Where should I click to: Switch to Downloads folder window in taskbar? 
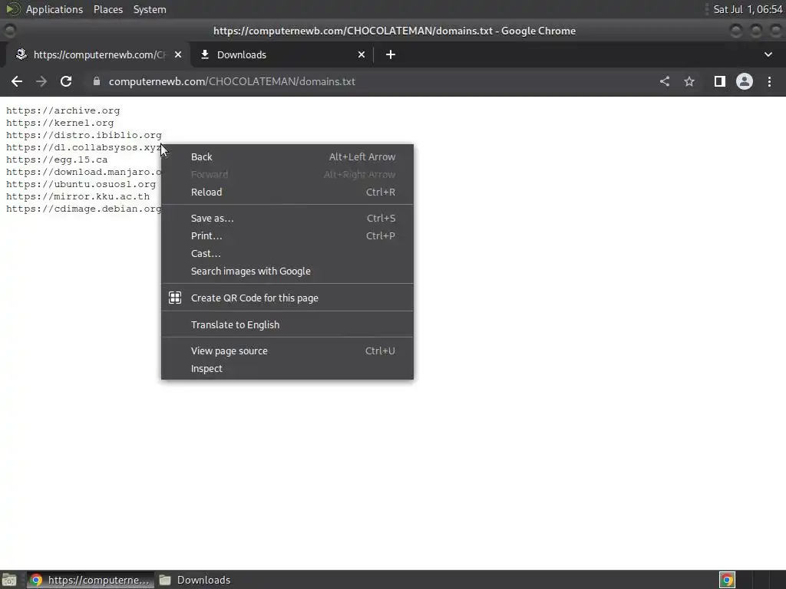tap(196, 580)
